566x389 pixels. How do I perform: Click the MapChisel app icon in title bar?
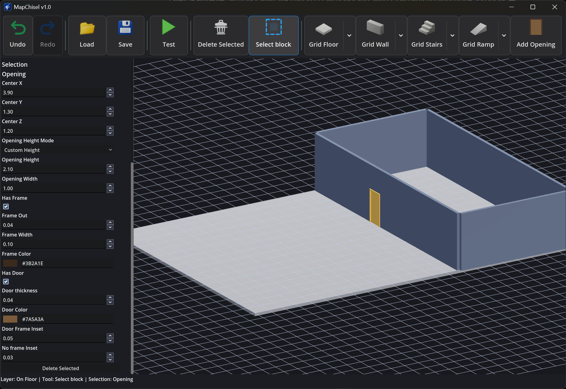pyautogui.click(x=7, y=7)
